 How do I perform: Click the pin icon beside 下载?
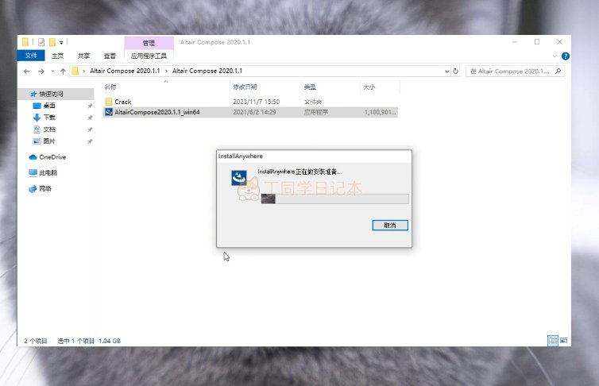pos(90,118)
